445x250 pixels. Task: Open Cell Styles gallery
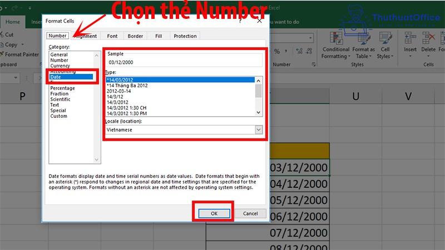(385, 46)
